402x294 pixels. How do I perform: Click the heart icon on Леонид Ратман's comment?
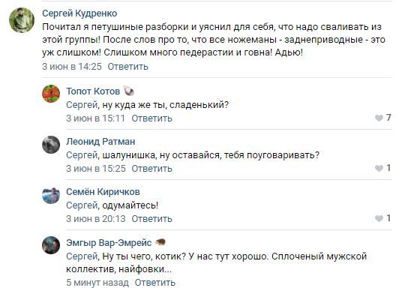click(x=379, y=168)
